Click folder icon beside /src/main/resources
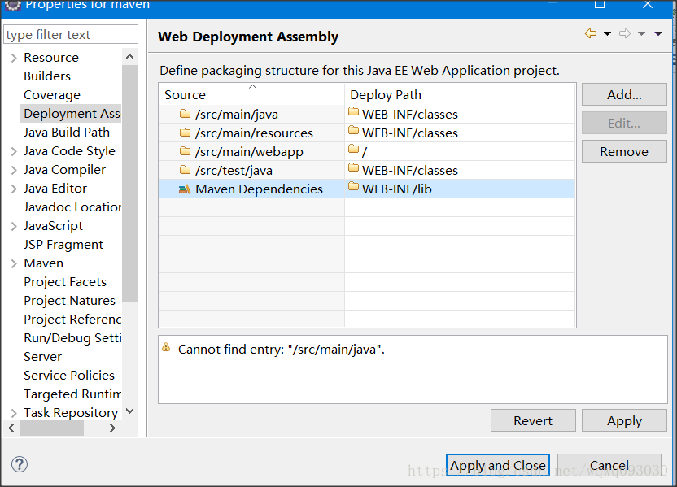 [x=185, y=133]
